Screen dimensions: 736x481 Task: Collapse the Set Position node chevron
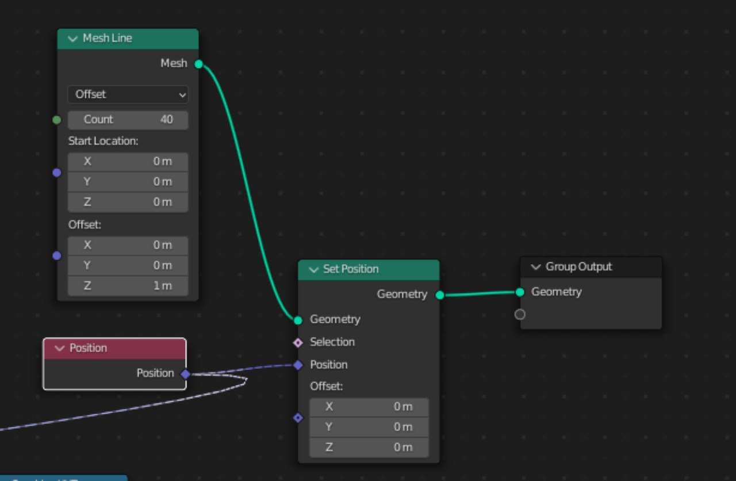tap(313, 269)
